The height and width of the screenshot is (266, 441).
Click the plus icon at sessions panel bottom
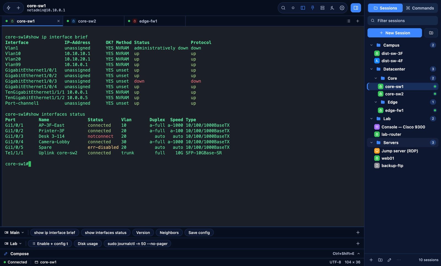[371, 260]
